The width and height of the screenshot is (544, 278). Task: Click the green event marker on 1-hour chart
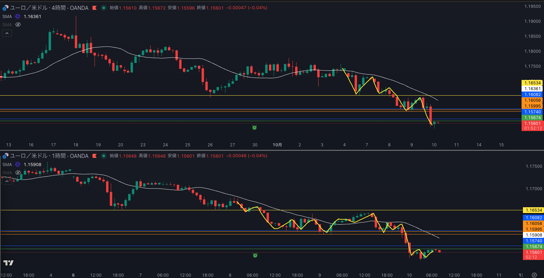[255, 255]
